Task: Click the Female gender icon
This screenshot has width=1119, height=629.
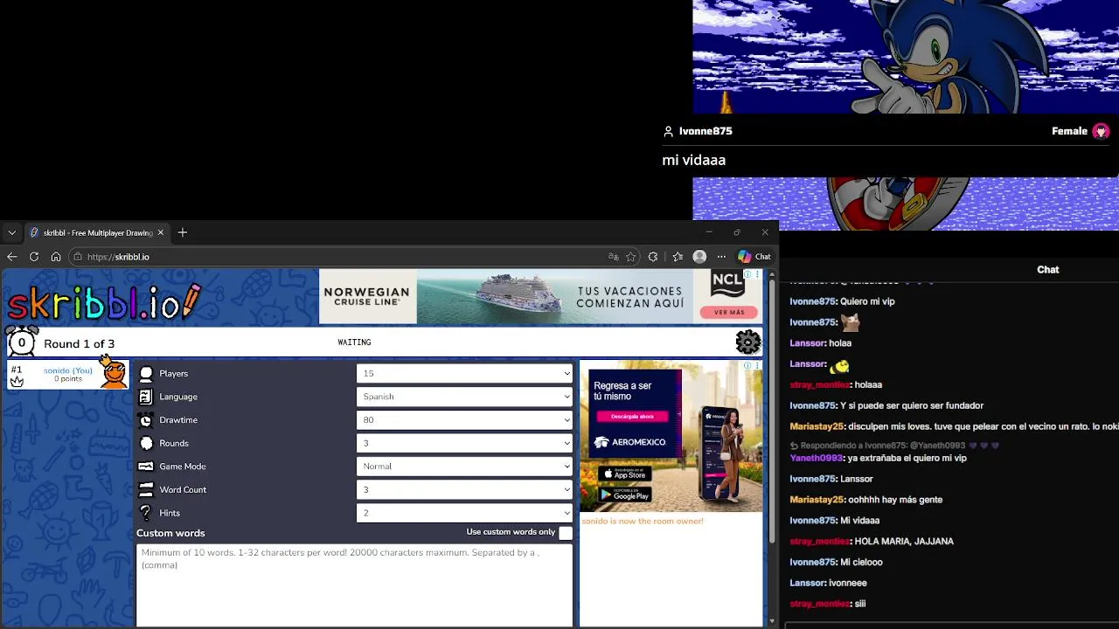Action: click(1101, 131)
